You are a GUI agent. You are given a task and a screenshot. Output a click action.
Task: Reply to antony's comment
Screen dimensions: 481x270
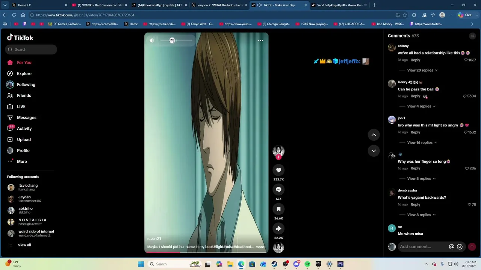pyautogui.click(x=415, y=60)
